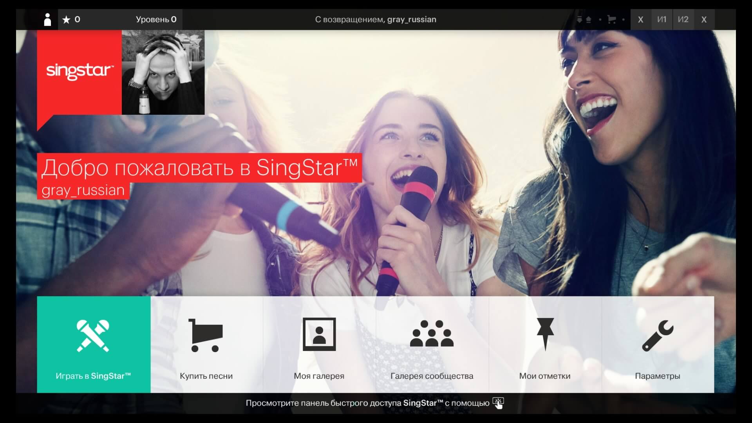Select the И1 player slot indicator
752x423 pixels.
tap(662, 19)
